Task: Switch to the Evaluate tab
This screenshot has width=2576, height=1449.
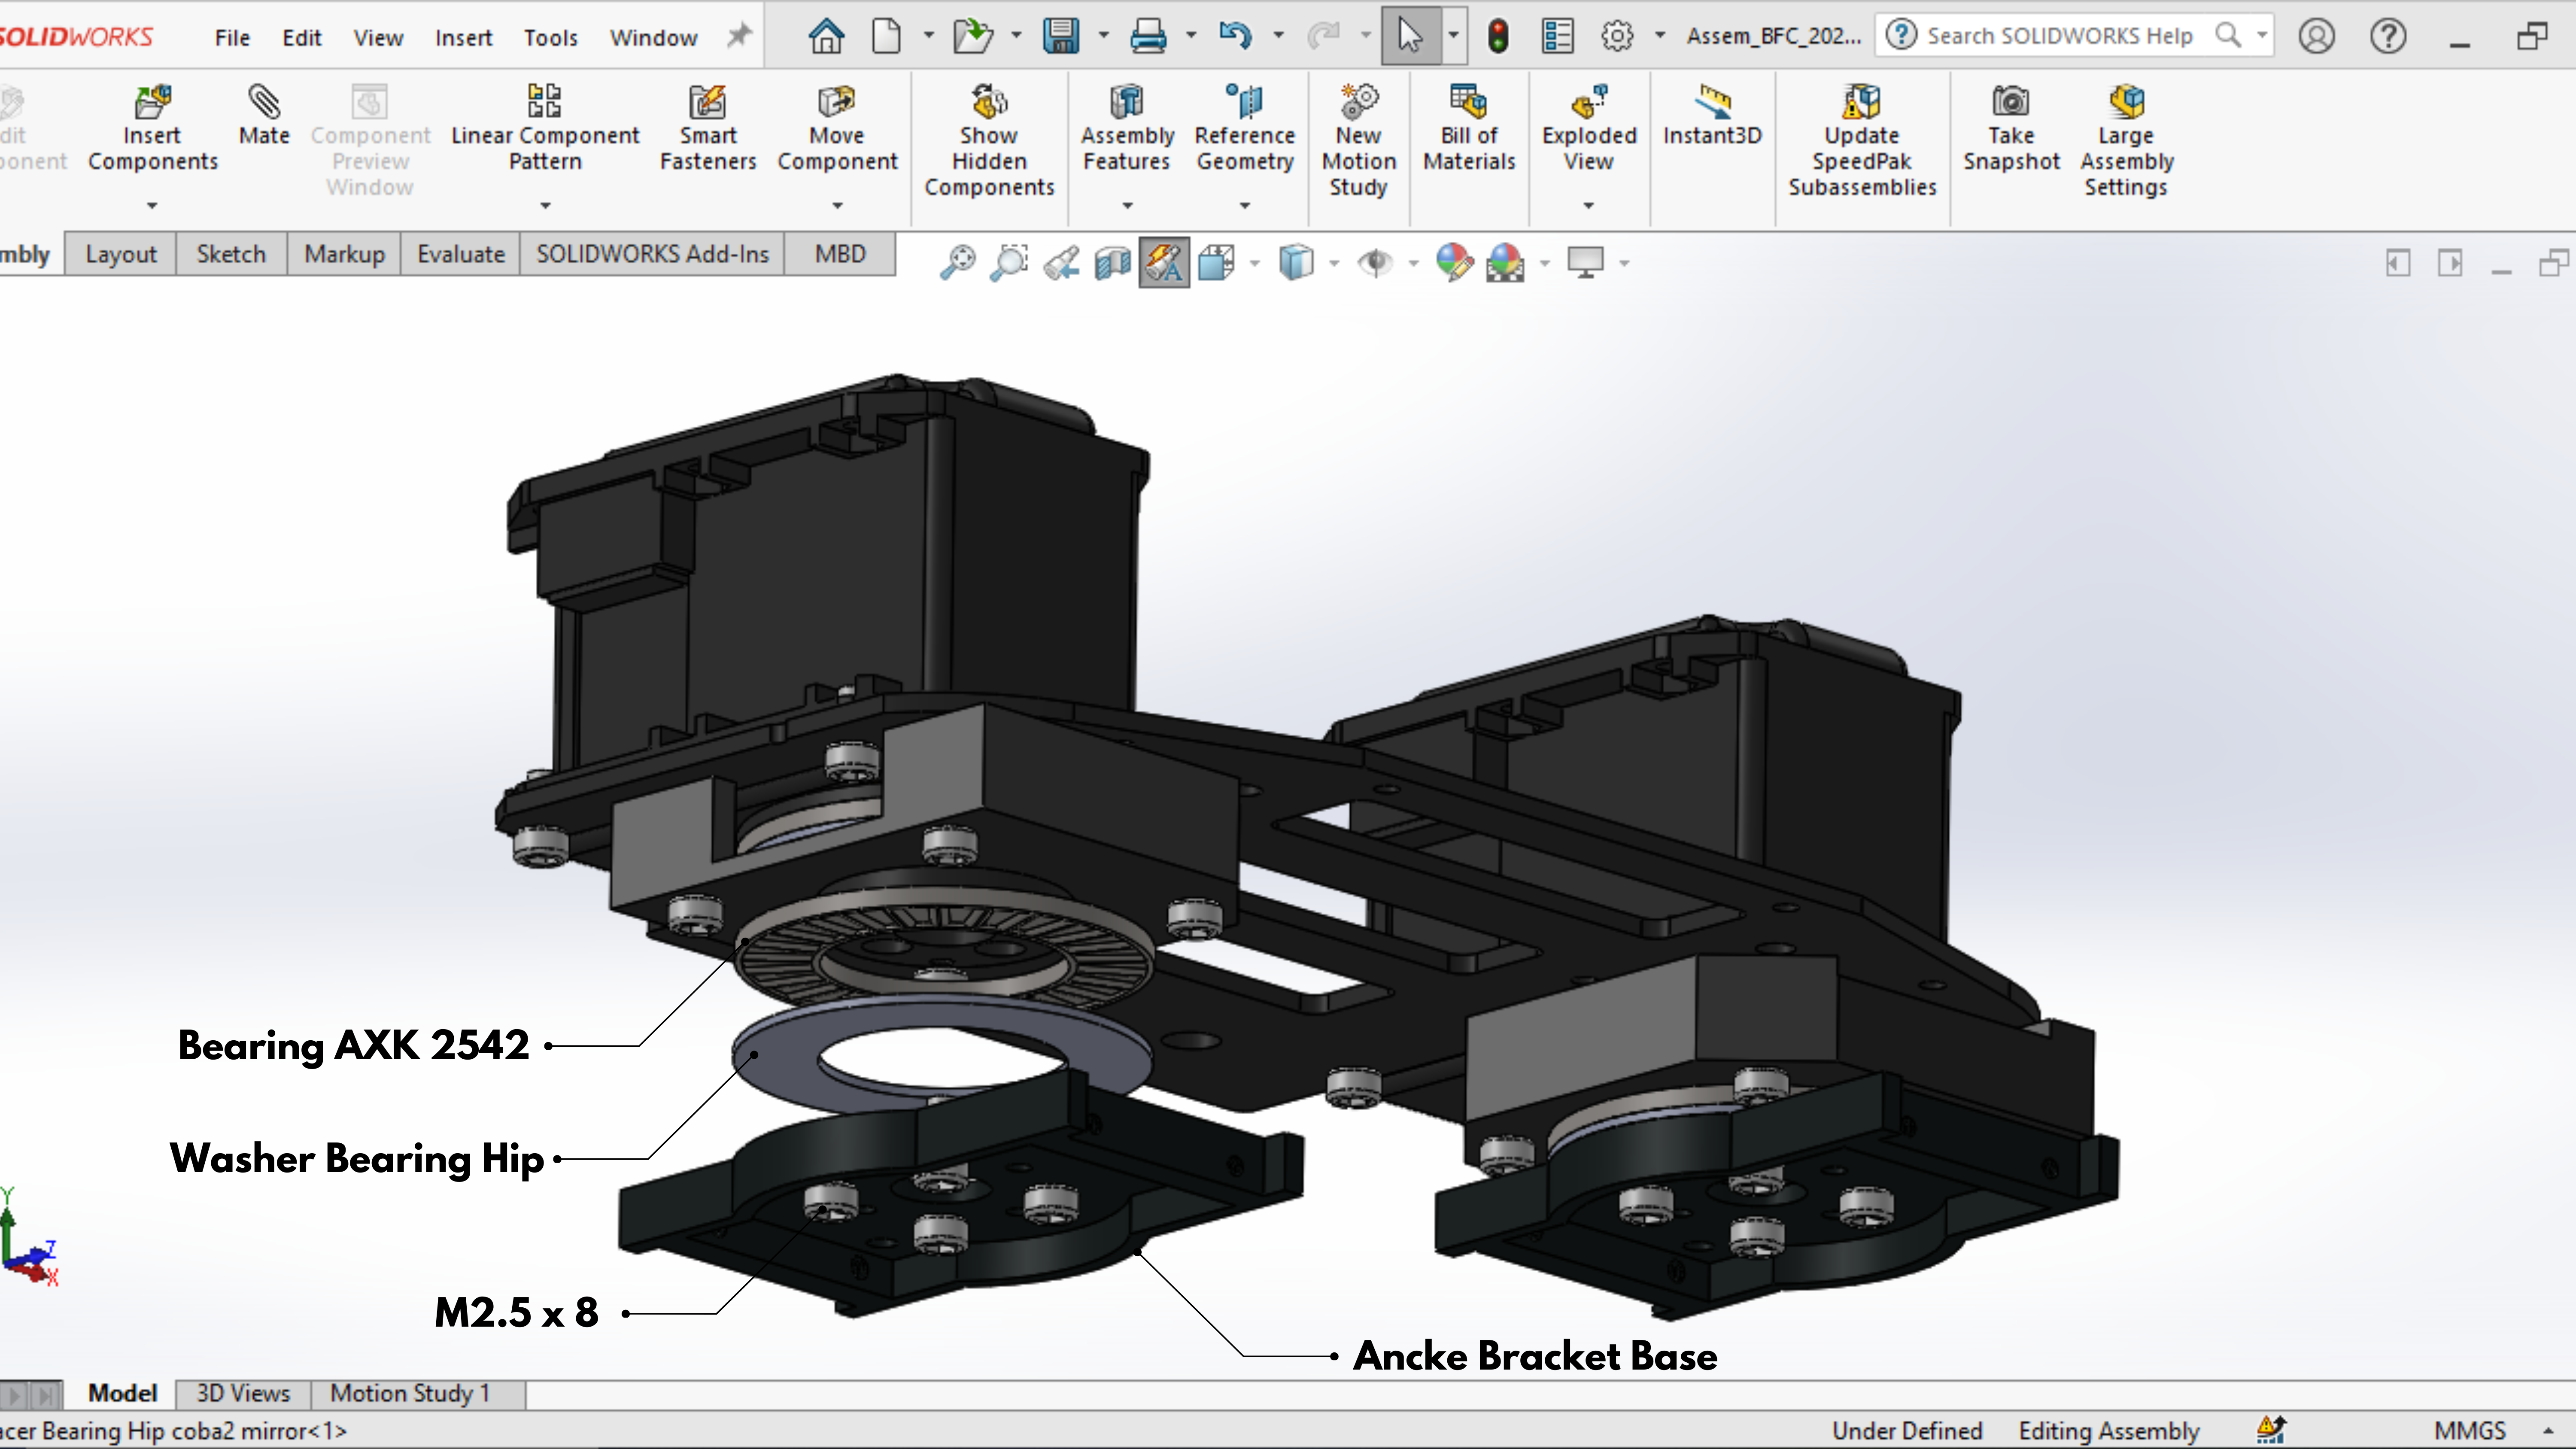Action: click(461, 254)
